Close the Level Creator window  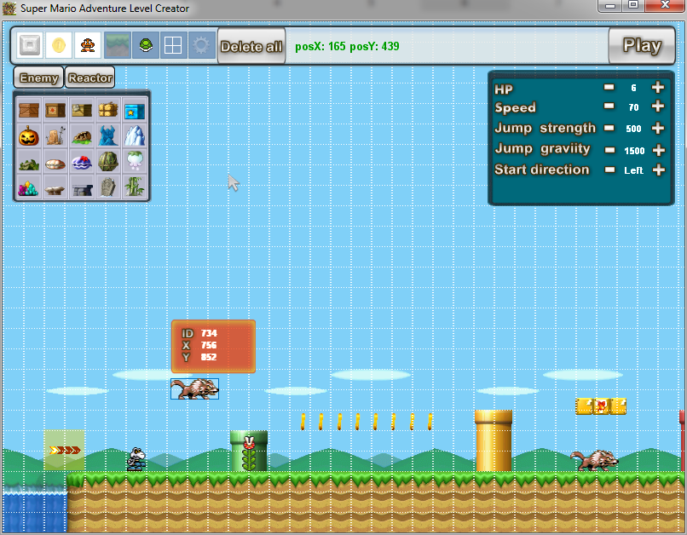click(x=665, y=5)
